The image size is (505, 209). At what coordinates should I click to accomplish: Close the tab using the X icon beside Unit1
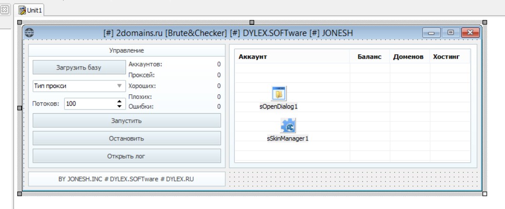pyautogui.click(x=4, y=10)
